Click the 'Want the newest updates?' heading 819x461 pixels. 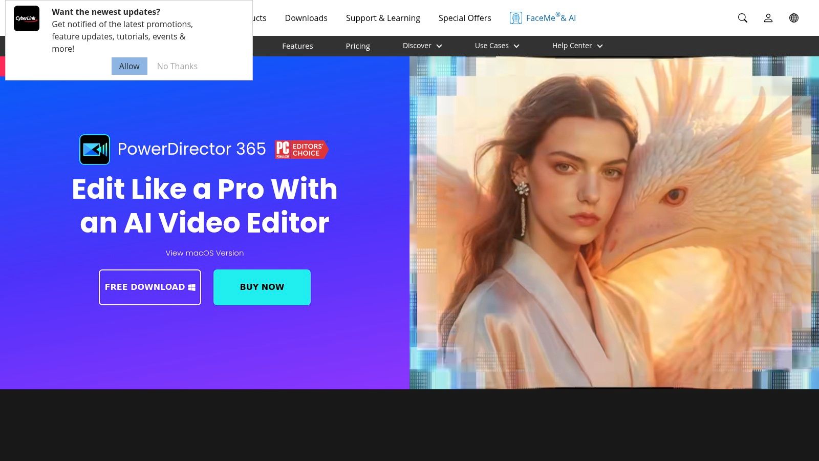(x=106, y=12)
